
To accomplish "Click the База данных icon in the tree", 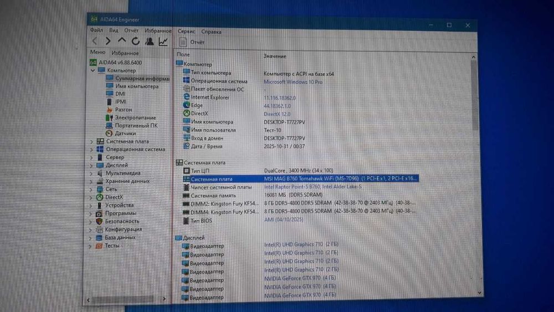I will tap(99, 237).
